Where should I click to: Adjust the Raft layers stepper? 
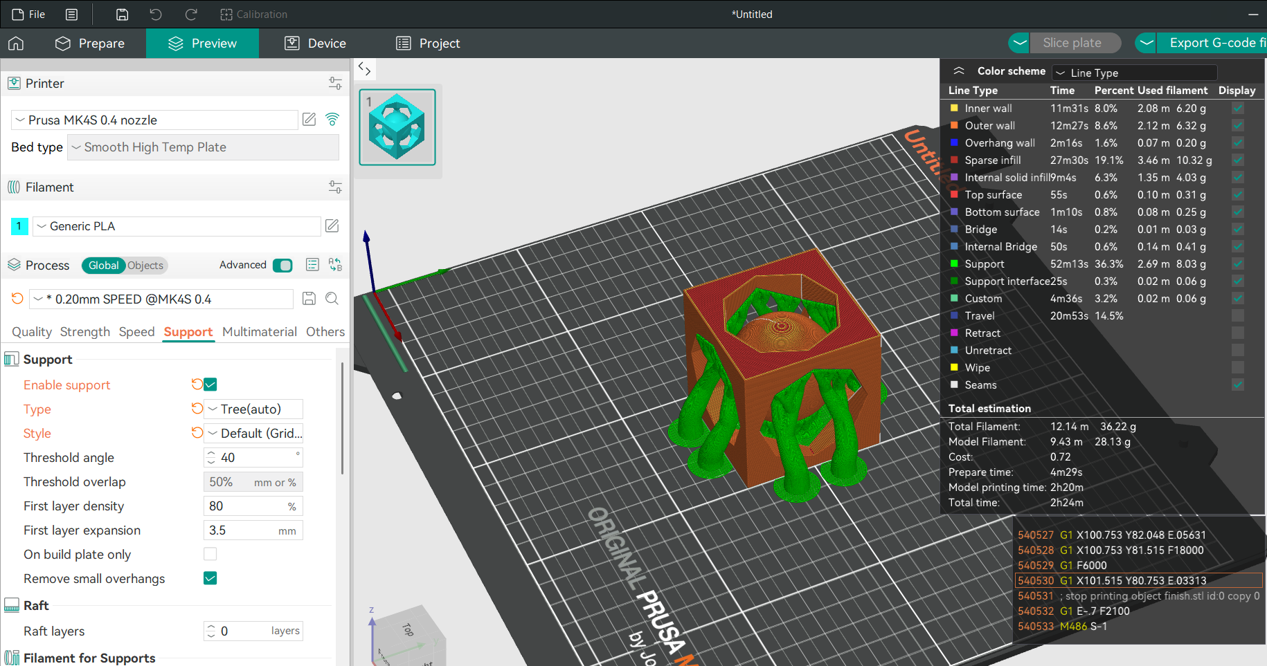coord(211,631)
